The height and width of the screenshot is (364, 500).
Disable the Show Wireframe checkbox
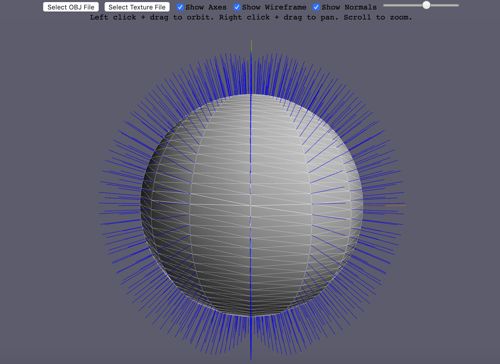pos(237,7)
